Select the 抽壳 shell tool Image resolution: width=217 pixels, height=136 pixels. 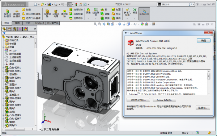click(105, 18)
